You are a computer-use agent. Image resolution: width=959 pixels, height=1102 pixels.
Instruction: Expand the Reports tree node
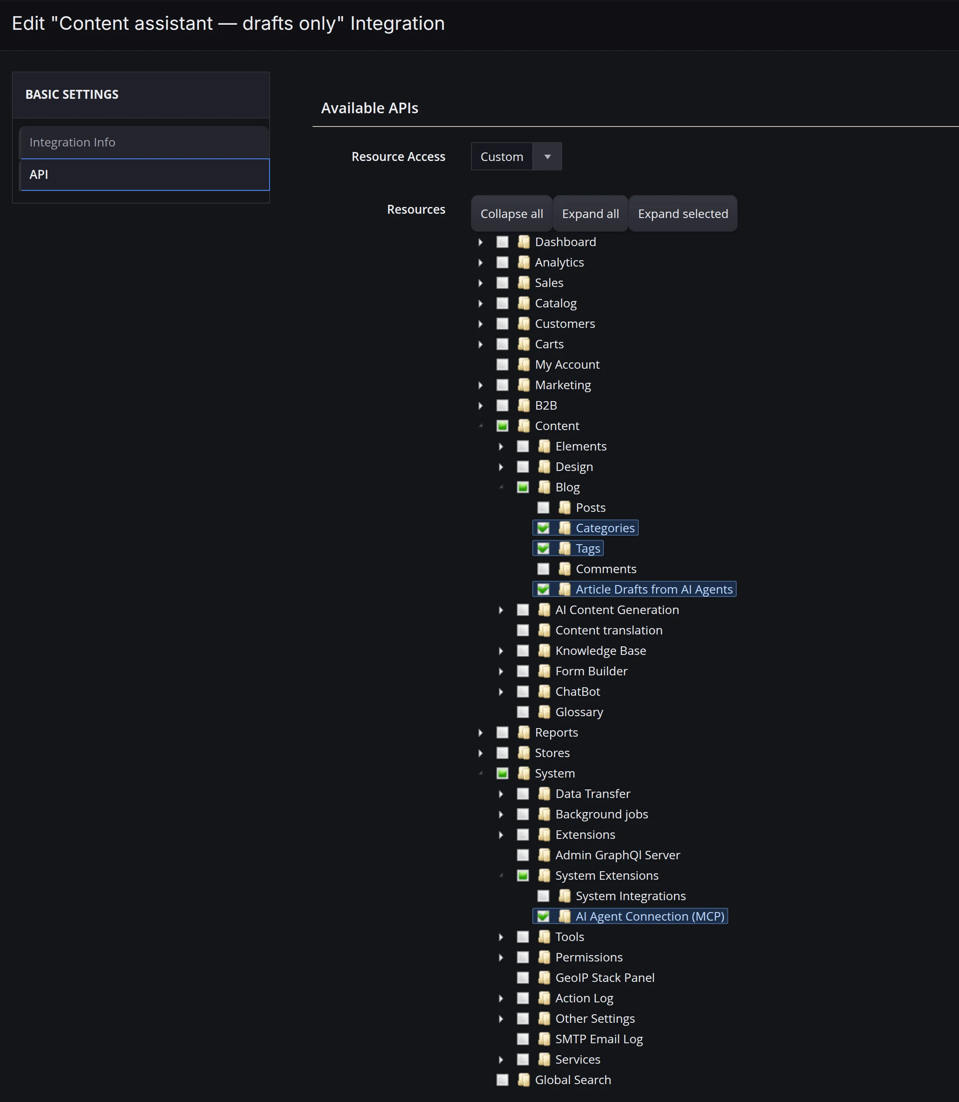click(481, 733)
